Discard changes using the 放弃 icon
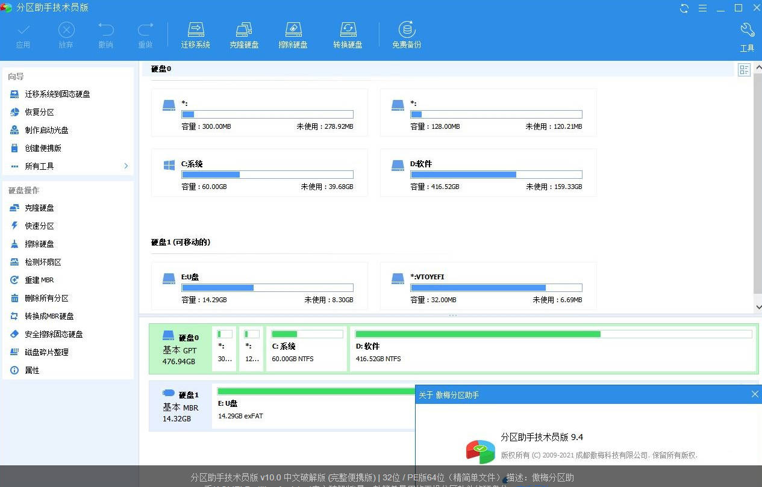762x487 pixels. coord(65,34)
